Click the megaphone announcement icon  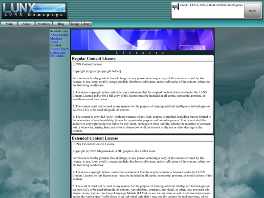[176, 7]
